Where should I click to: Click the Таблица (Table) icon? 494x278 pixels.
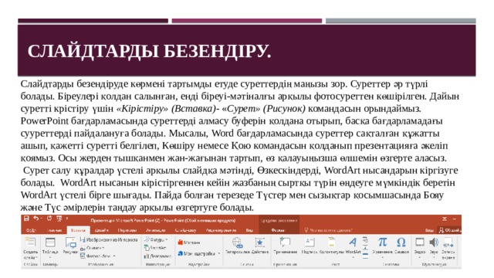point(50,242)
